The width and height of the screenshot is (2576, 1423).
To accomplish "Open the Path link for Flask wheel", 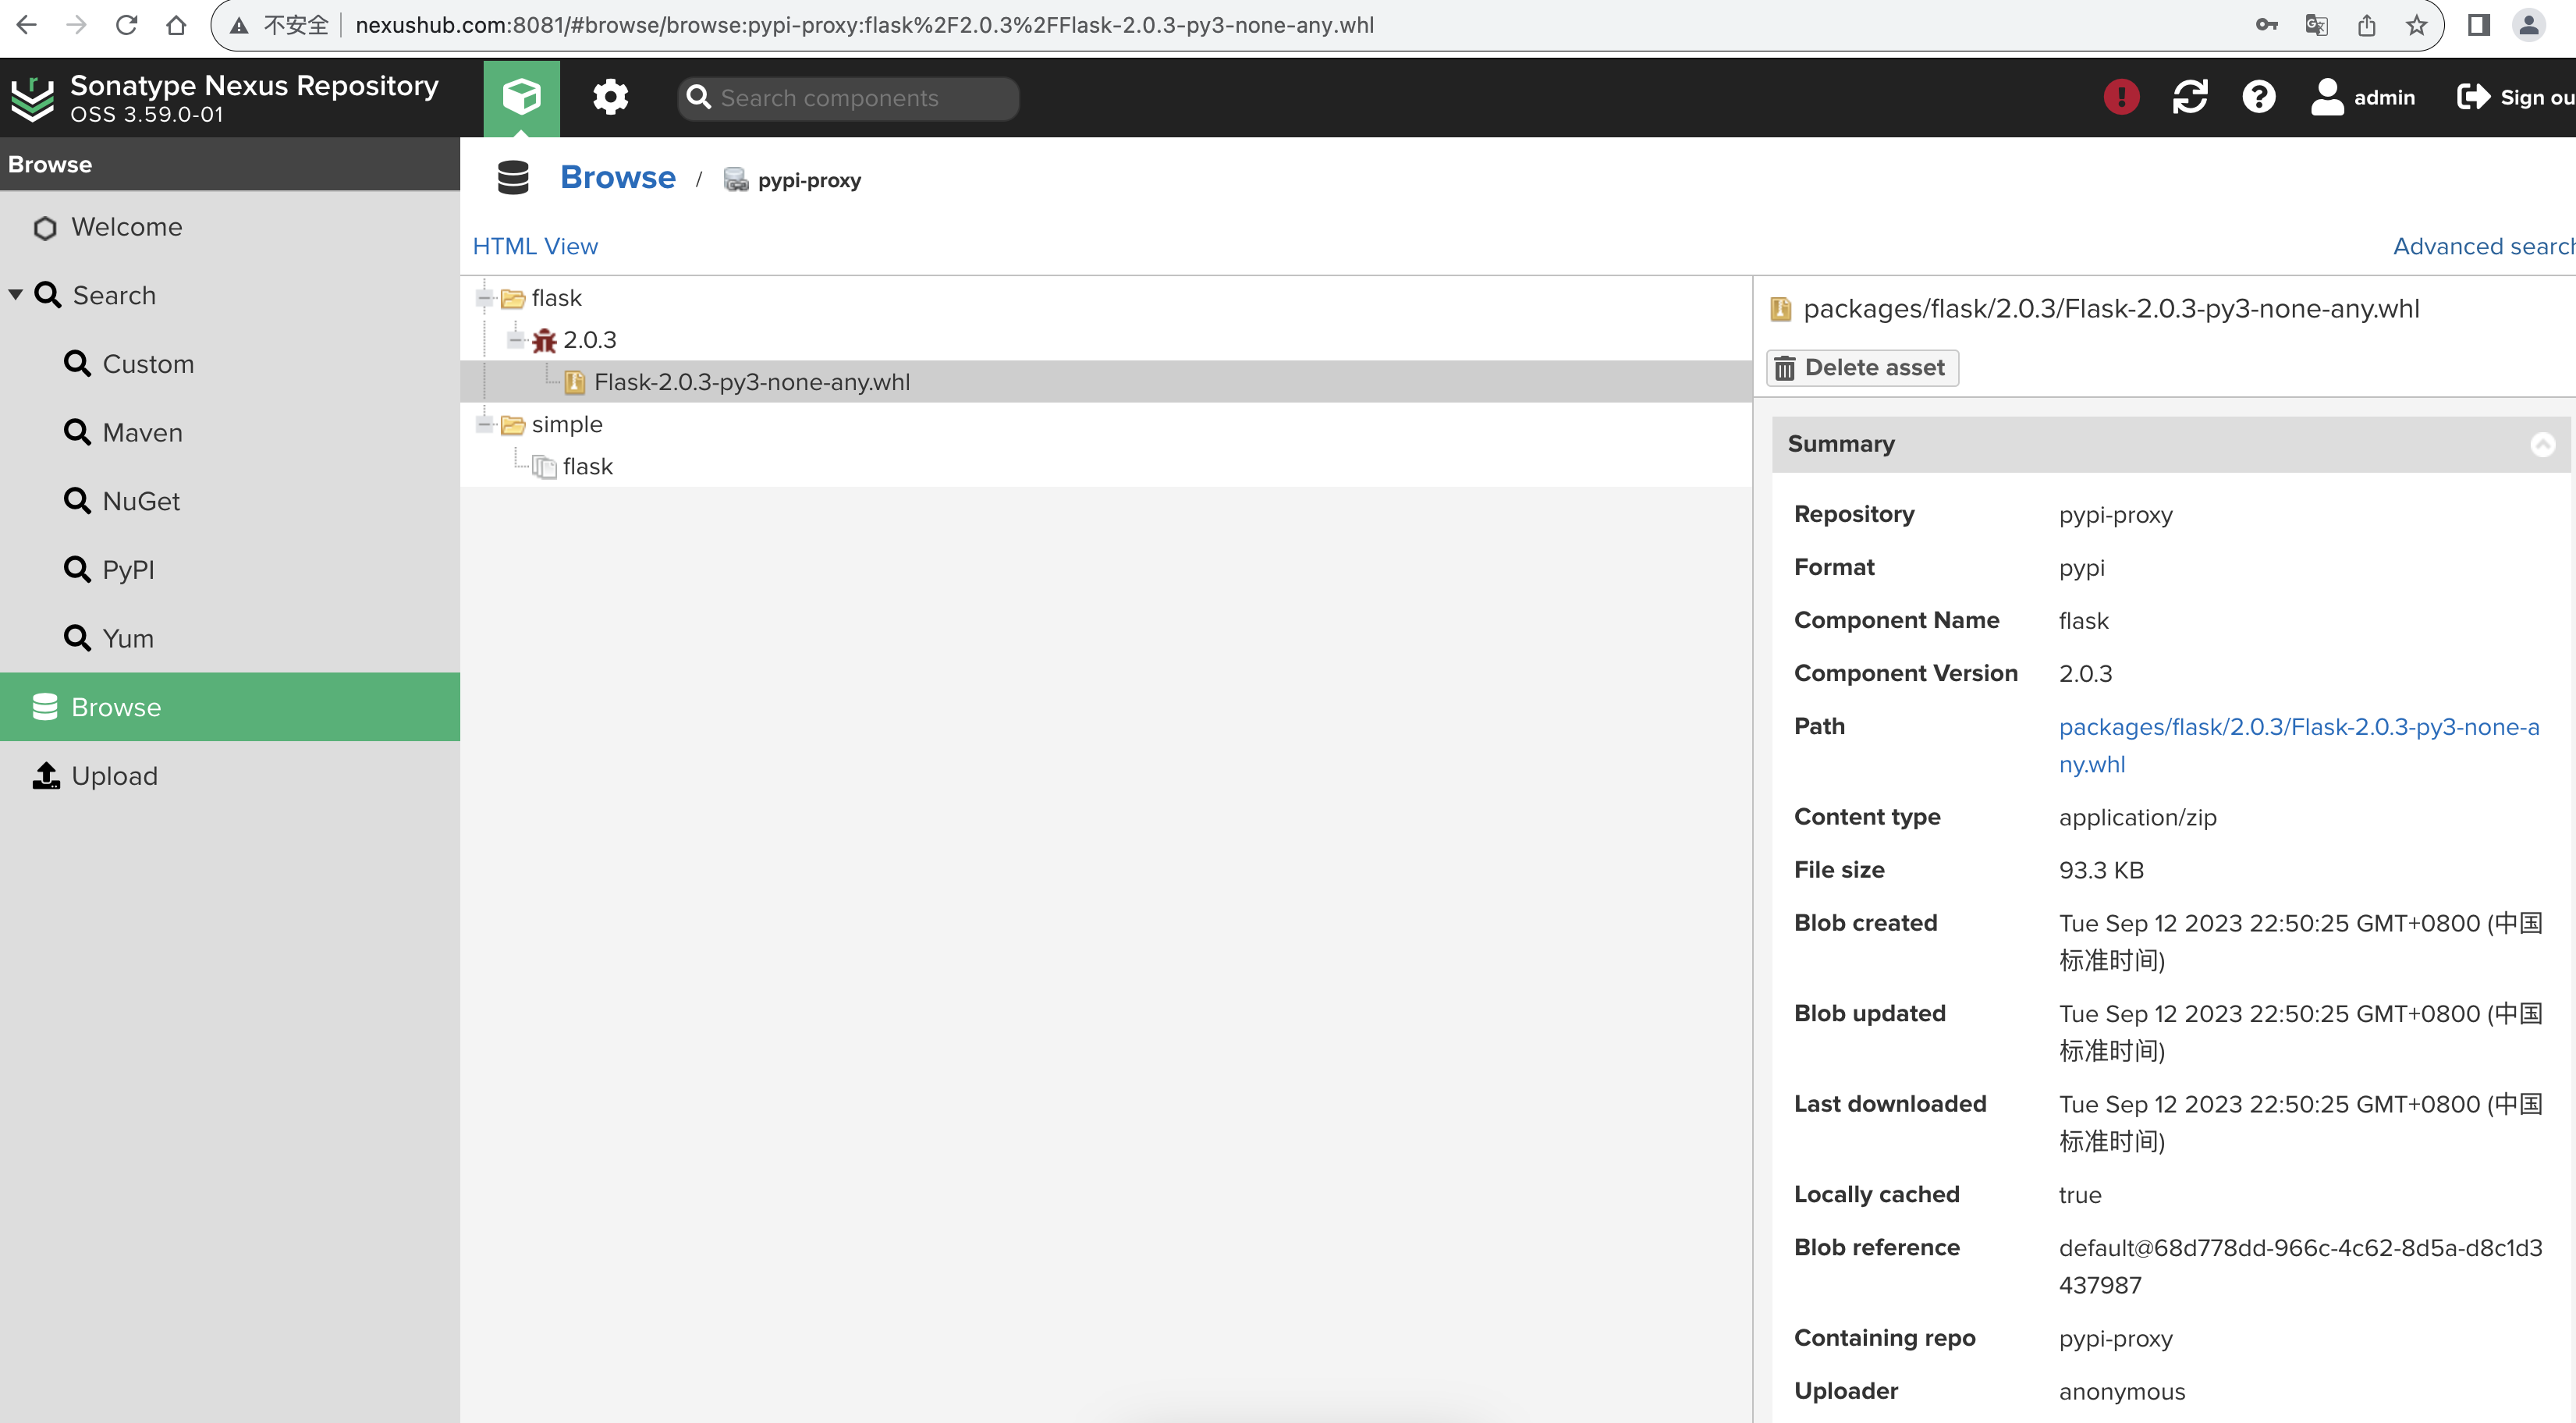I will pyautogui.click(x=2298, y=745).
